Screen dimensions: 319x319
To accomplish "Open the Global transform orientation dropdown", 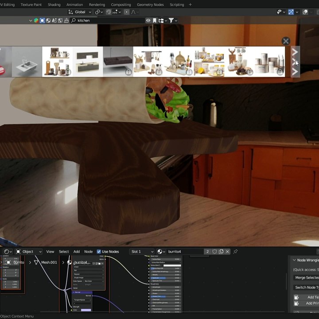I will [x=80, y=12].
